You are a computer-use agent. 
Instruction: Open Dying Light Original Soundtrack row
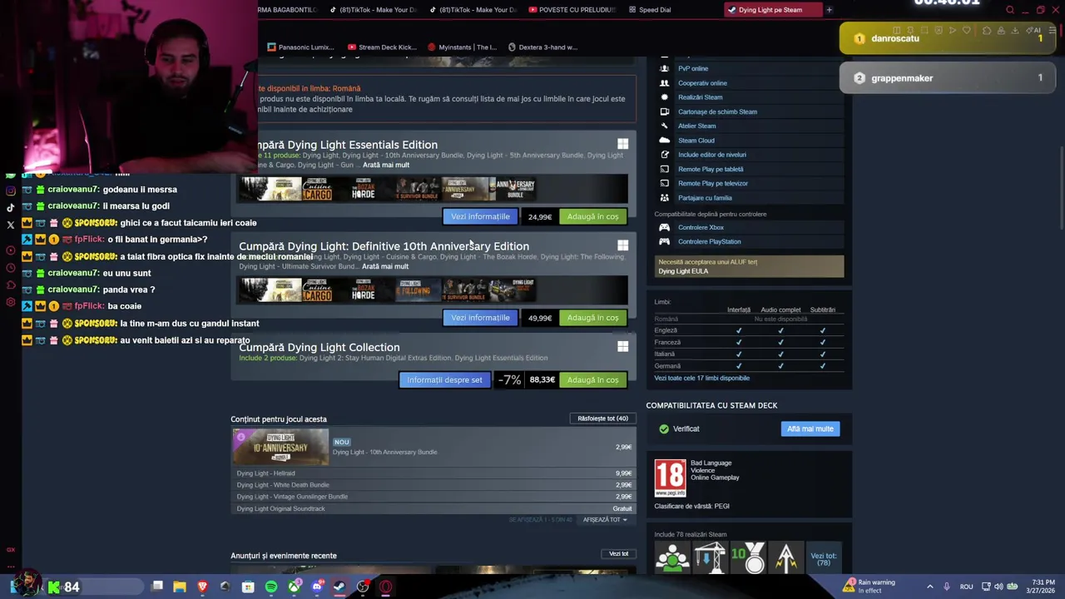coord(433,508)
